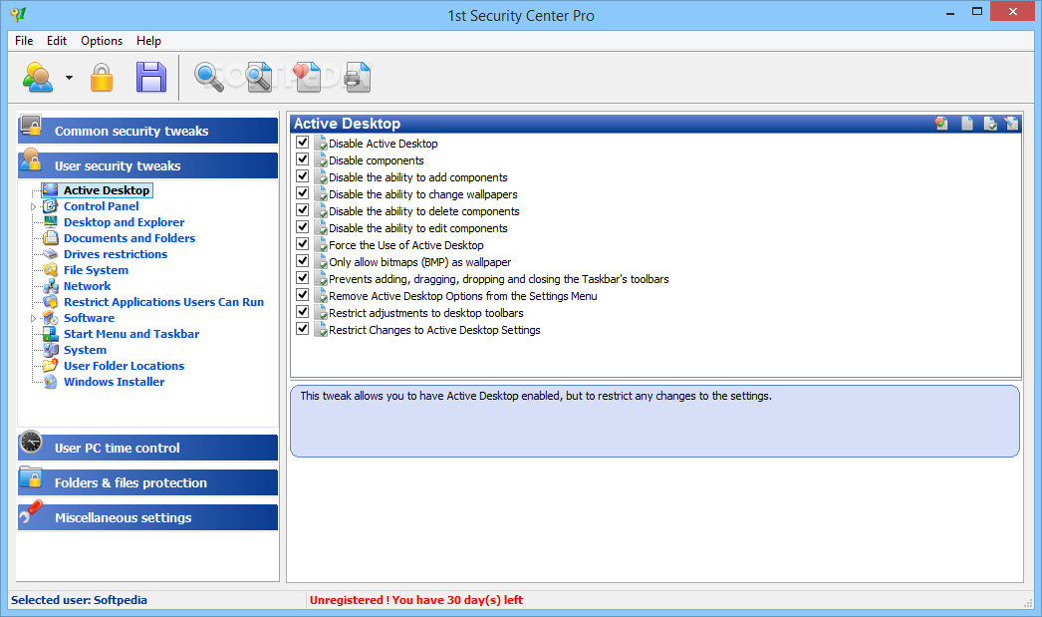Click the tweak description text box
The width and height of the screenshot is (1042, 617).
tap(654, 421)
